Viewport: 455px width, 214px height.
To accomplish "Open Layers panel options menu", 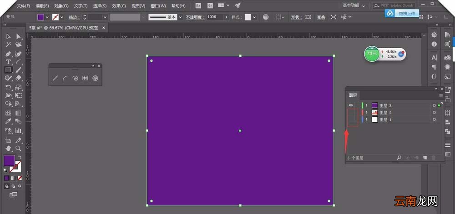I will [441, 95].
